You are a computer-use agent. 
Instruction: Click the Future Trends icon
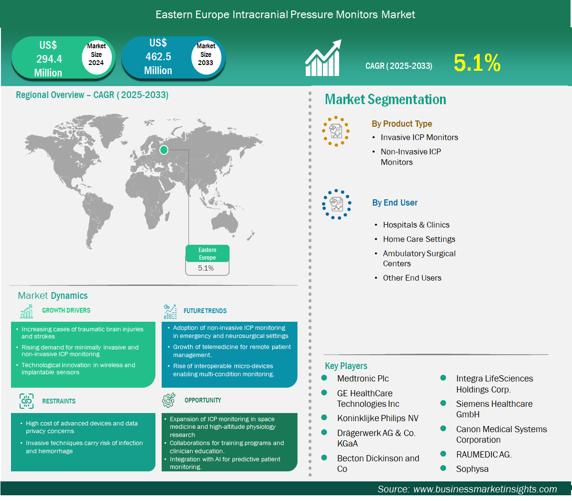(170, 312)
